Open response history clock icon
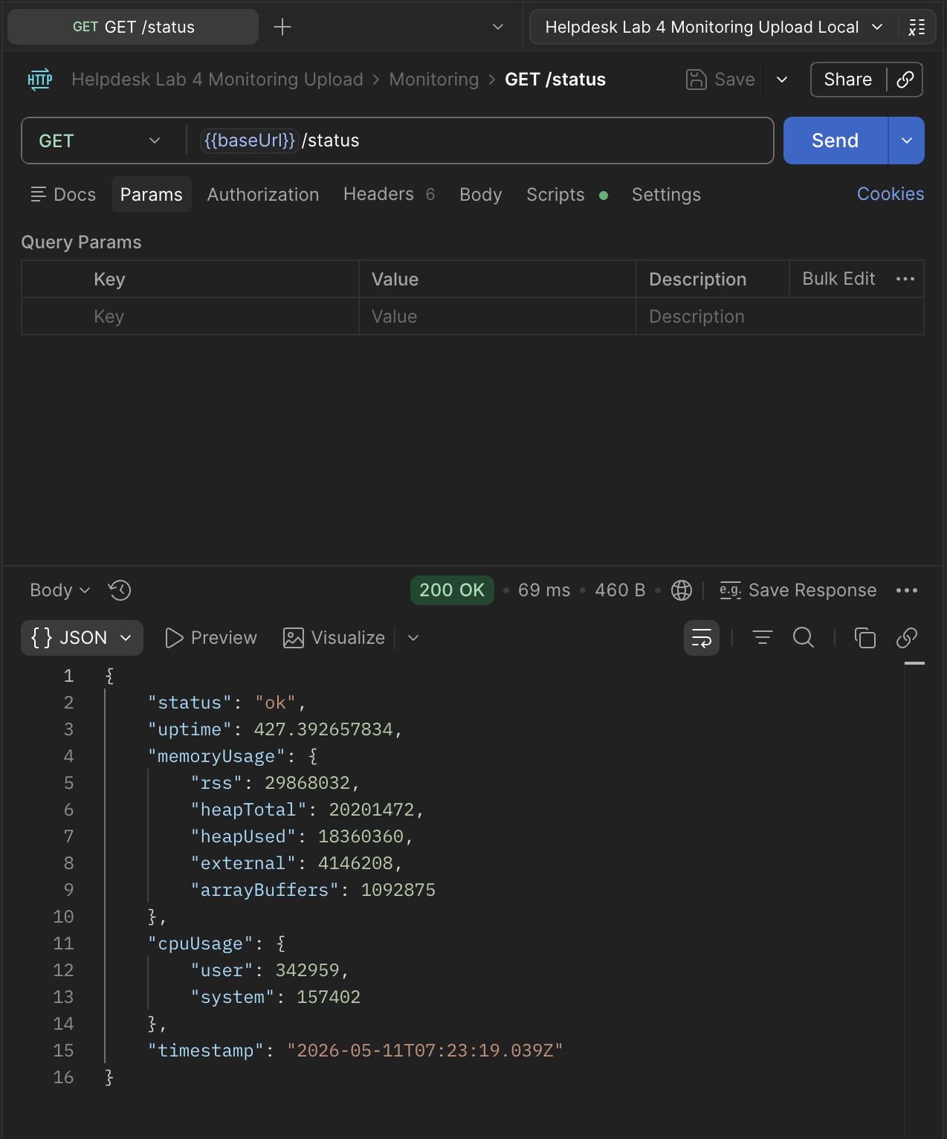Viewport: 947px width, 1139px height. tap(120, 590)
